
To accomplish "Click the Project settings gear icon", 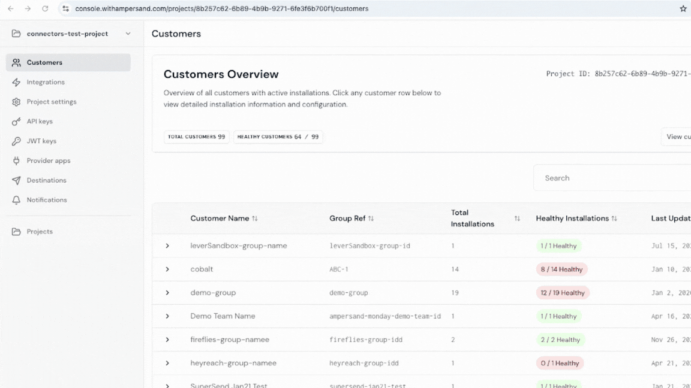I will point(16,102).
